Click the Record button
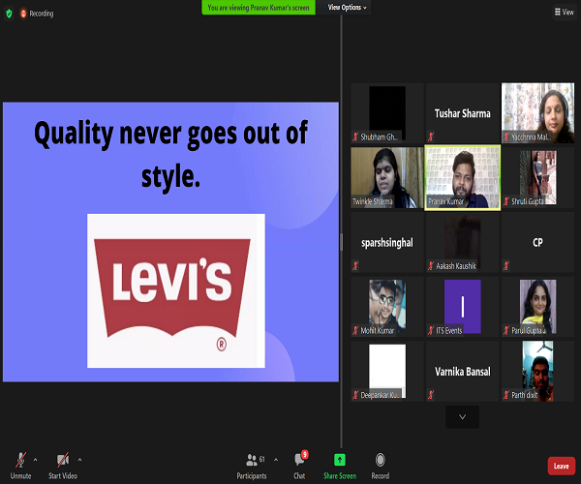581x484 pixels. pyautogui.click(x=381, y=467)
